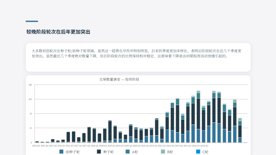
Task: Click the 前种子轮 legend color swatch
Action: 61,152
